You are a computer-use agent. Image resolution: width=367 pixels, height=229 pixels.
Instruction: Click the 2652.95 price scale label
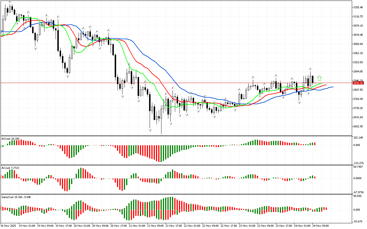(358, 127)
